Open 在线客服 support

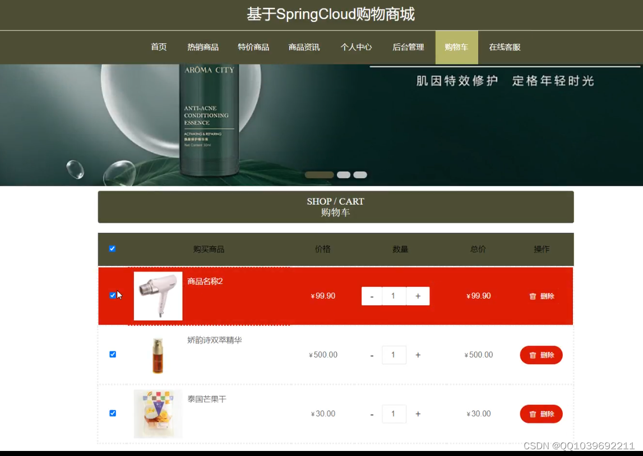(x=505, y=47)
